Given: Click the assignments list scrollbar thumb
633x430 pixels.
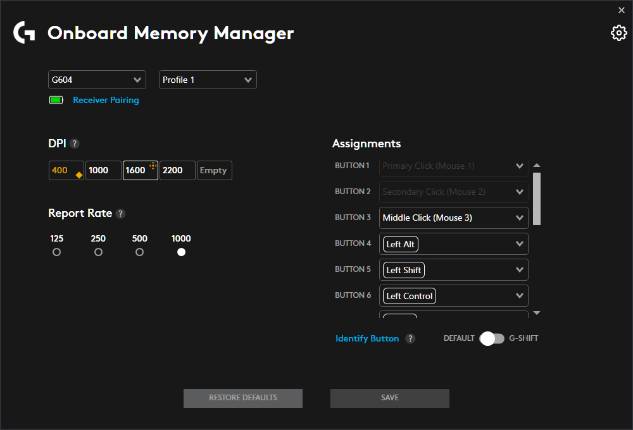Looking at the screenshot, I should pos(537,199).
